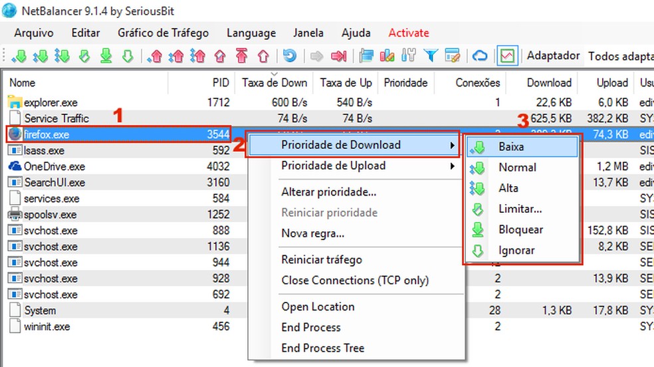Click block upload toolbar icon
The width and height of the screenshot is (654, 367).
point(241,55)
